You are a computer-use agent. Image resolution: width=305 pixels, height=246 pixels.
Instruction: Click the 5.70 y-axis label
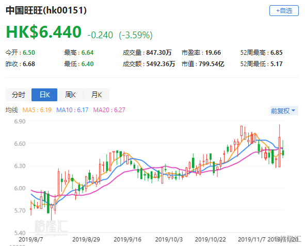[20, 210]
